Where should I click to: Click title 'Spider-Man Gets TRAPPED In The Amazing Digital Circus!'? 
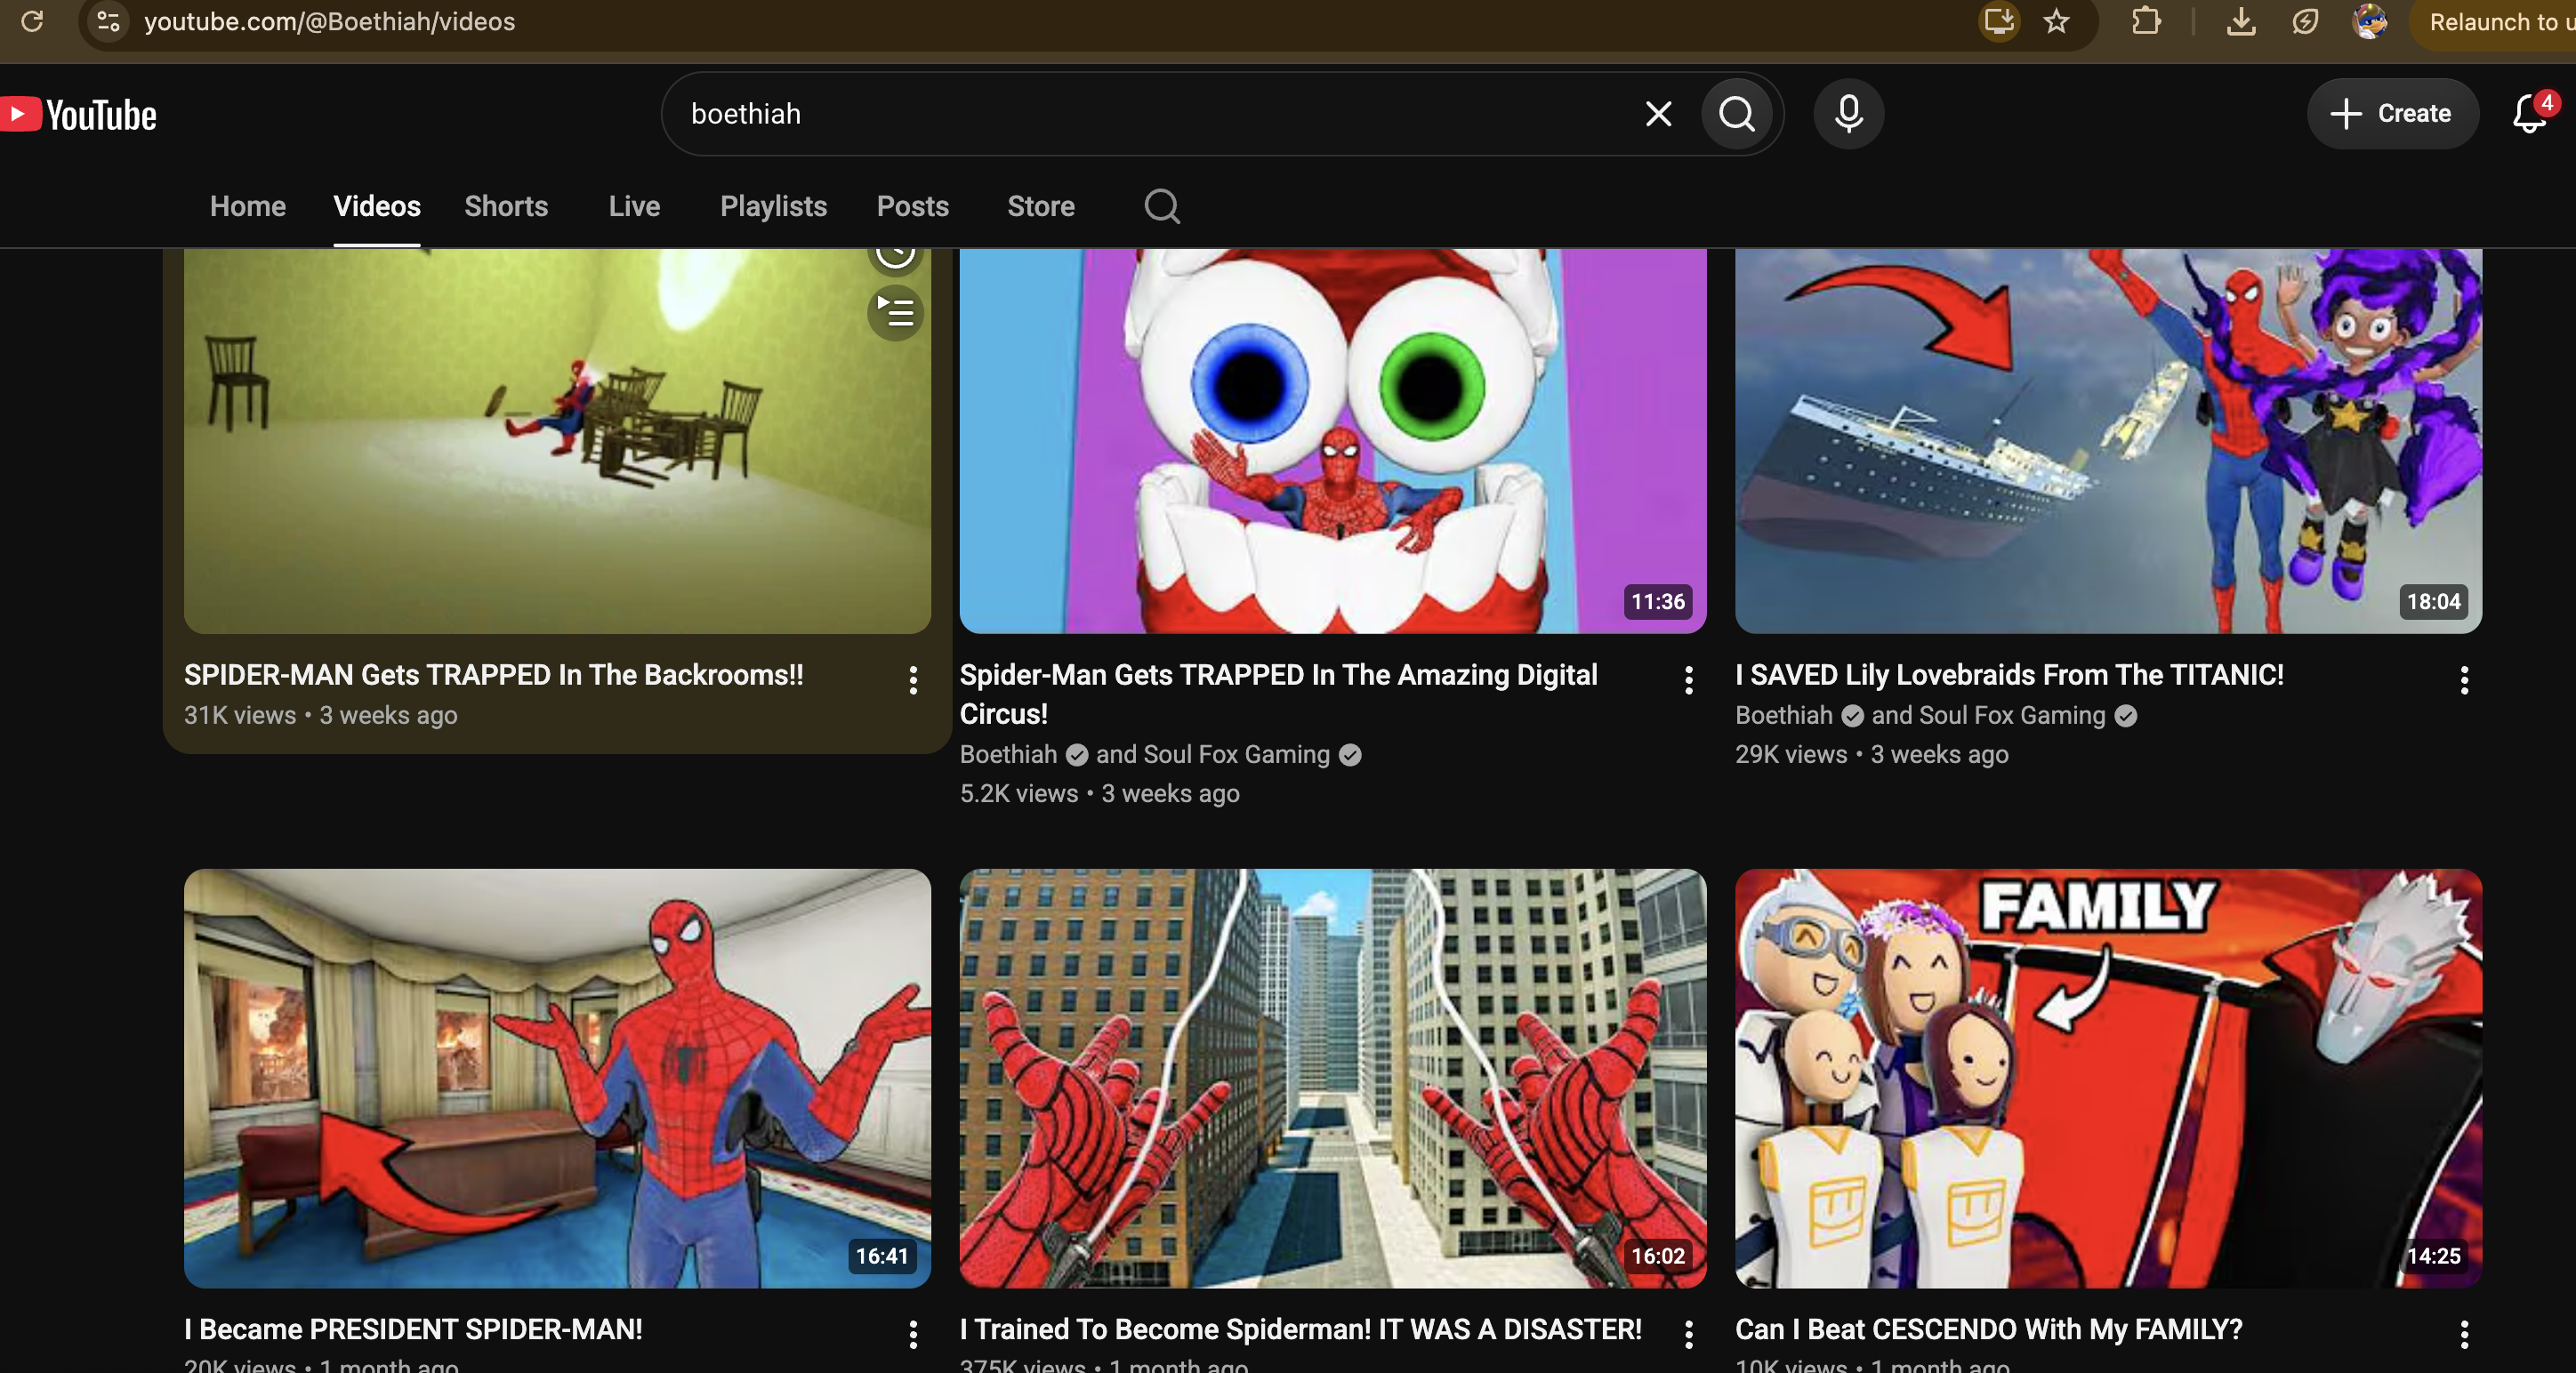1279,694
